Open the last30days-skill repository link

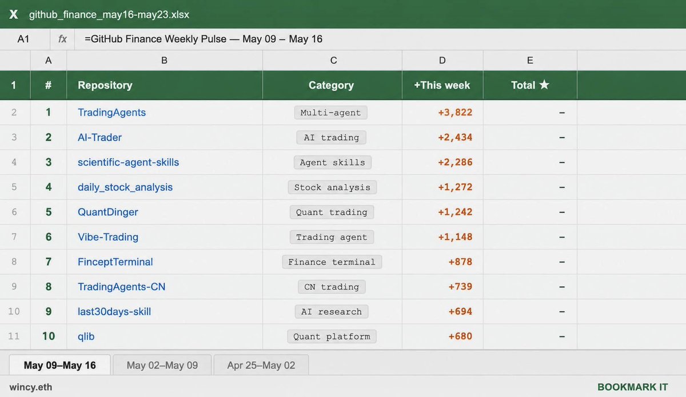coord(114,311)
